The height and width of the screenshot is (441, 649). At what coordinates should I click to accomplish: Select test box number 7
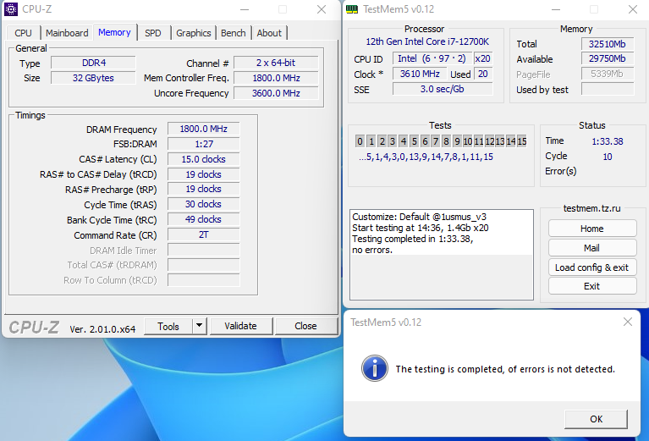click(436, 141)
